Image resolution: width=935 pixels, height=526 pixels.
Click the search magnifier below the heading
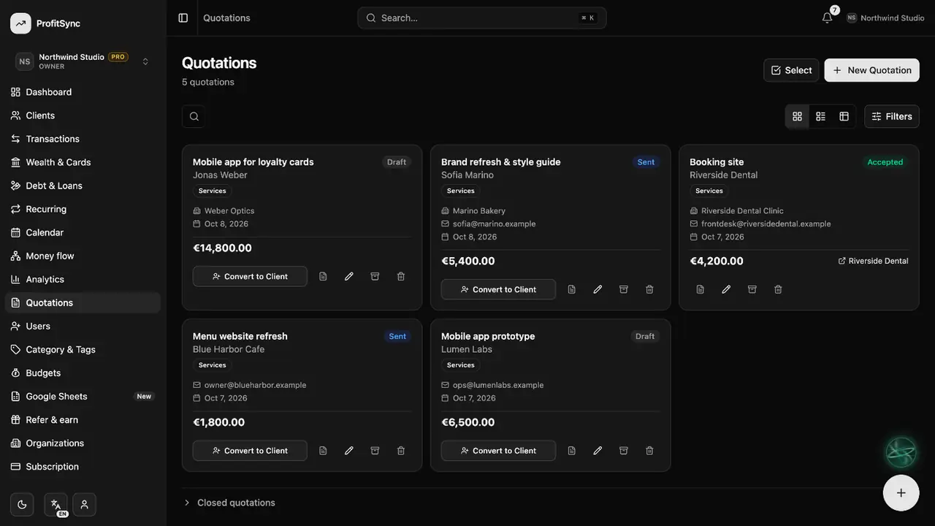point(194,116)
